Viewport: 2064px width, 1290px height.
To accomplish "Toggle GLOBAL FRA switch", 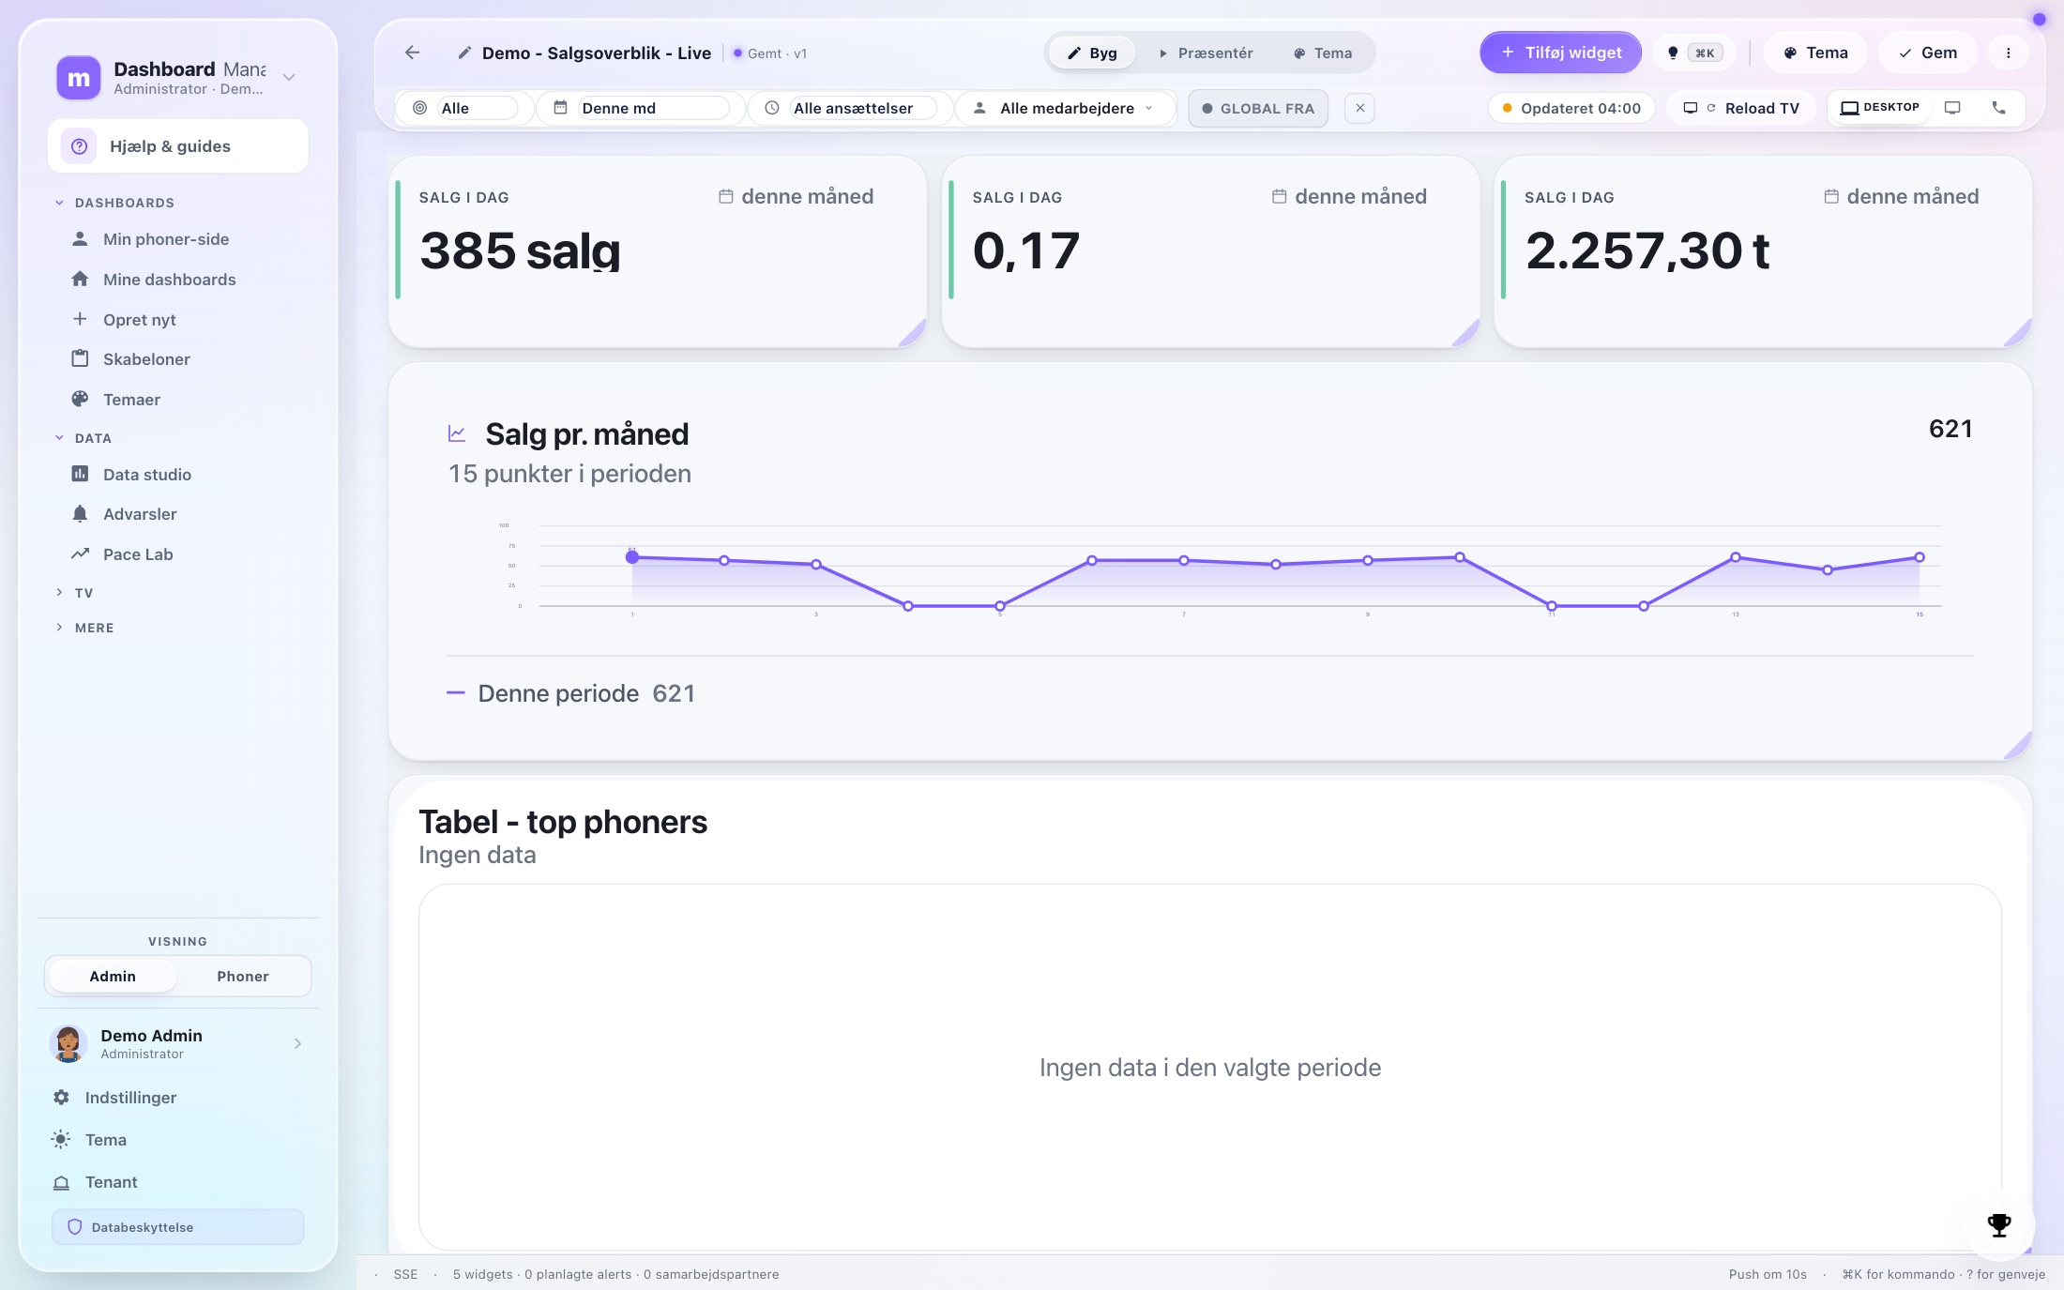I will [x=1258, y=108].
